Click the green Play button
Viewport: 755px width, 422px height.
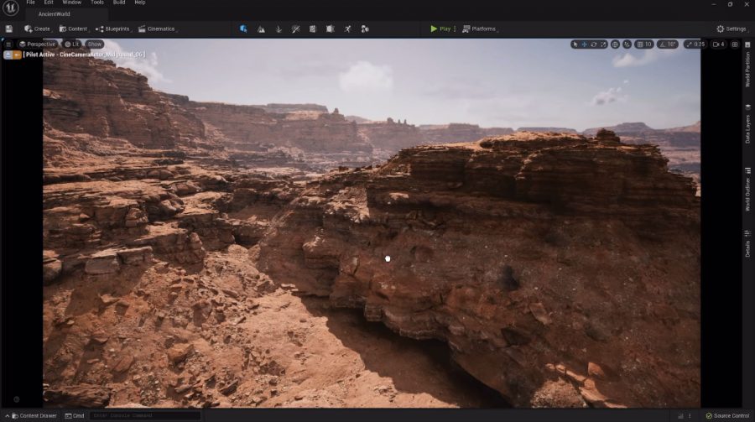(x=440, y=29)
